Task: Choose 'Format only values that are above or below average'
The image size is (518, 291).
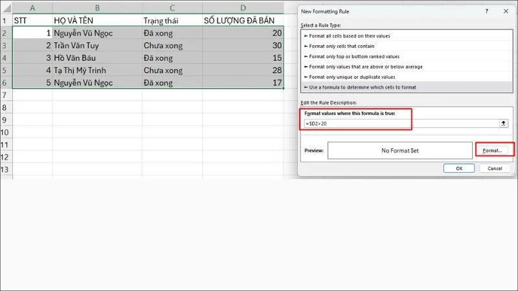Action: point(366,67)
